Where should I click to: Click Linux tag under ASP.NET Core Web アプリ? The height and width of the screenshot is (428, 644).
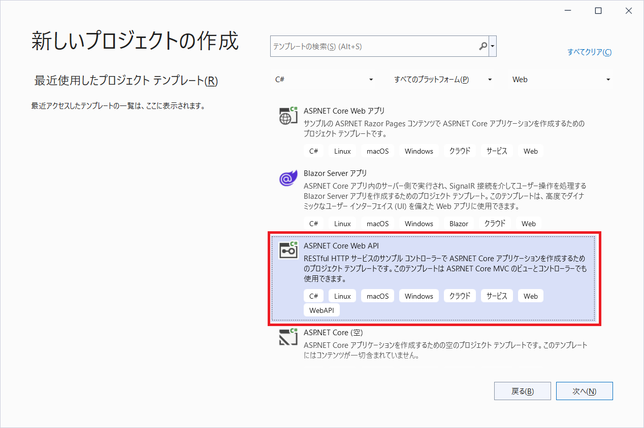(x=342, y=151)
